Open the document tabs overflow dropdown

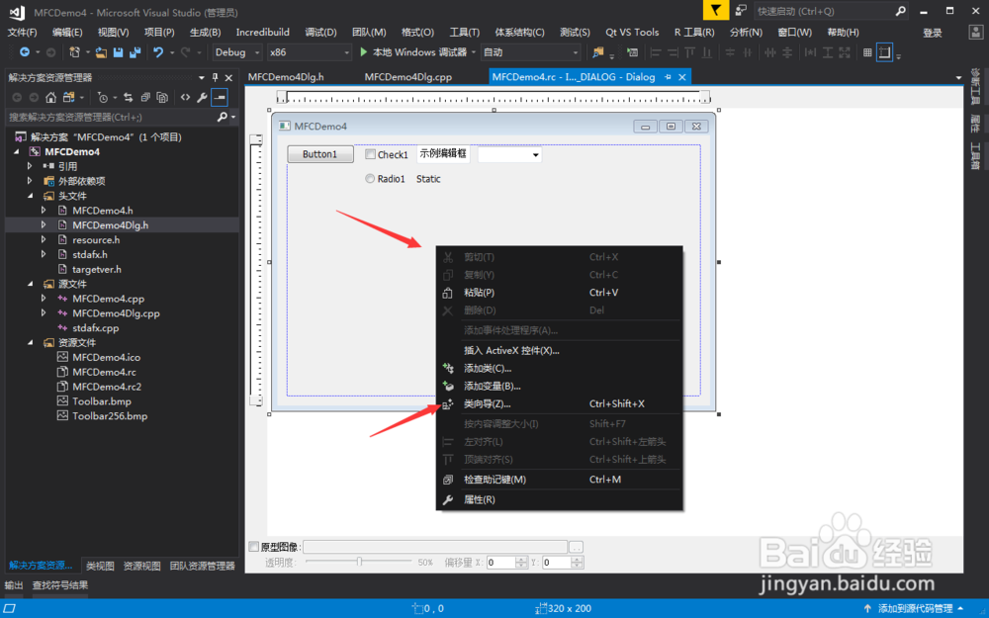958,77
